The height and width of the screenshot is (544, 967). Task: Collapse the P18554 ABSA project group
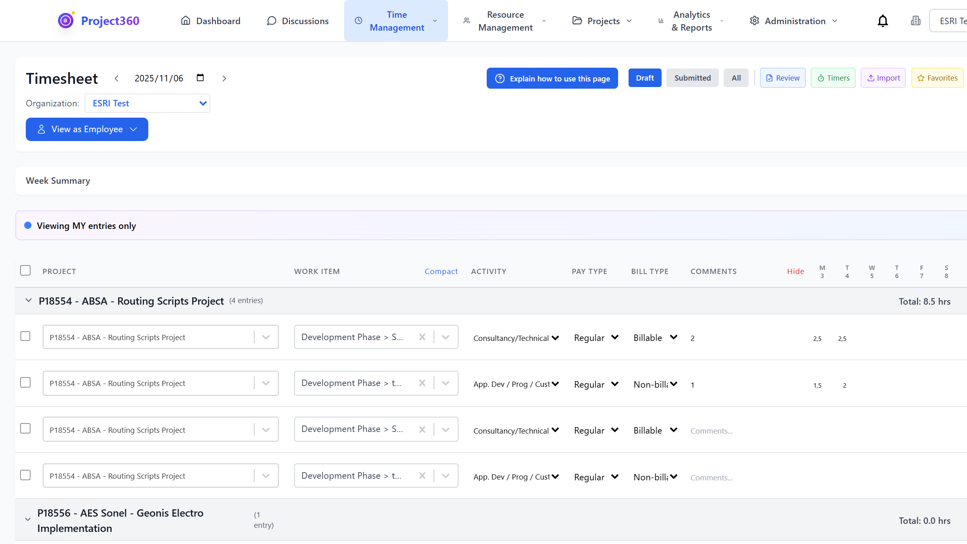point(28,300)
